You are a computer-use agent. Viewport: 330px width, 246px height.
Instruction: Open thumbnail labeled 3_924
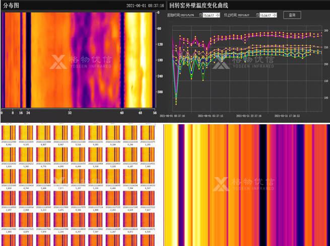[9, 154]
